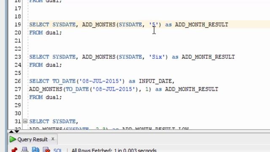The width and height of the screenshot is (270, 152).
Task: Click the '5' literal on line 19
Action: pyautogui.click(x=154, y=24)
